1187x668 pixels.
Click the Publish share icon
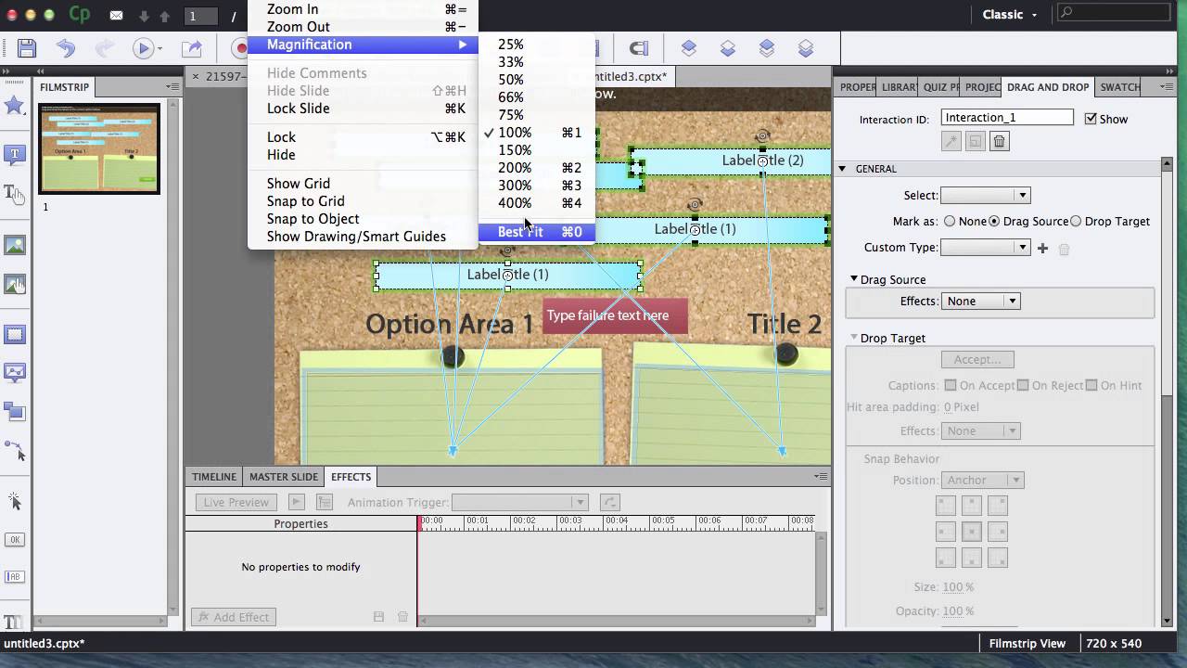click(x=192, y=48)
